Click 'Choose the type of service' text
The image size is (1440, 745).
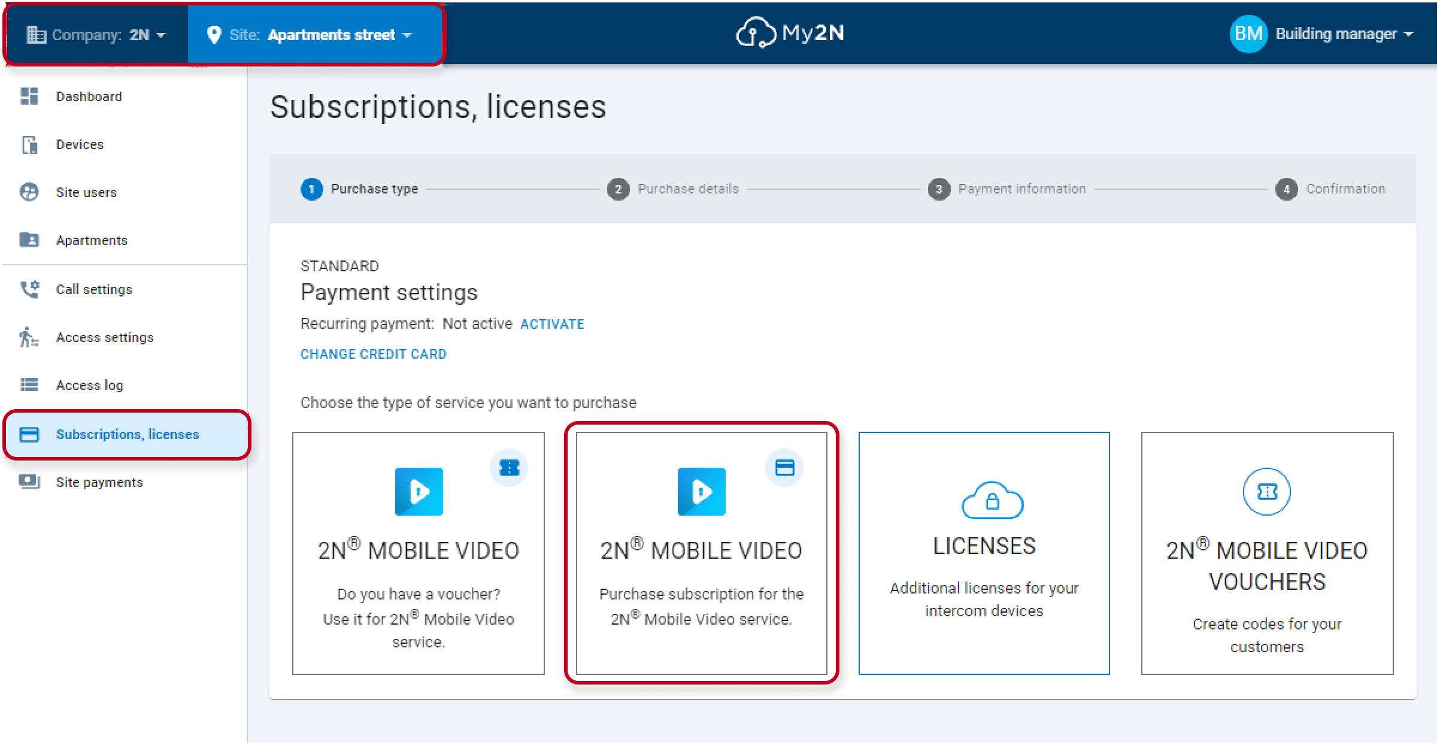point(468,402)
